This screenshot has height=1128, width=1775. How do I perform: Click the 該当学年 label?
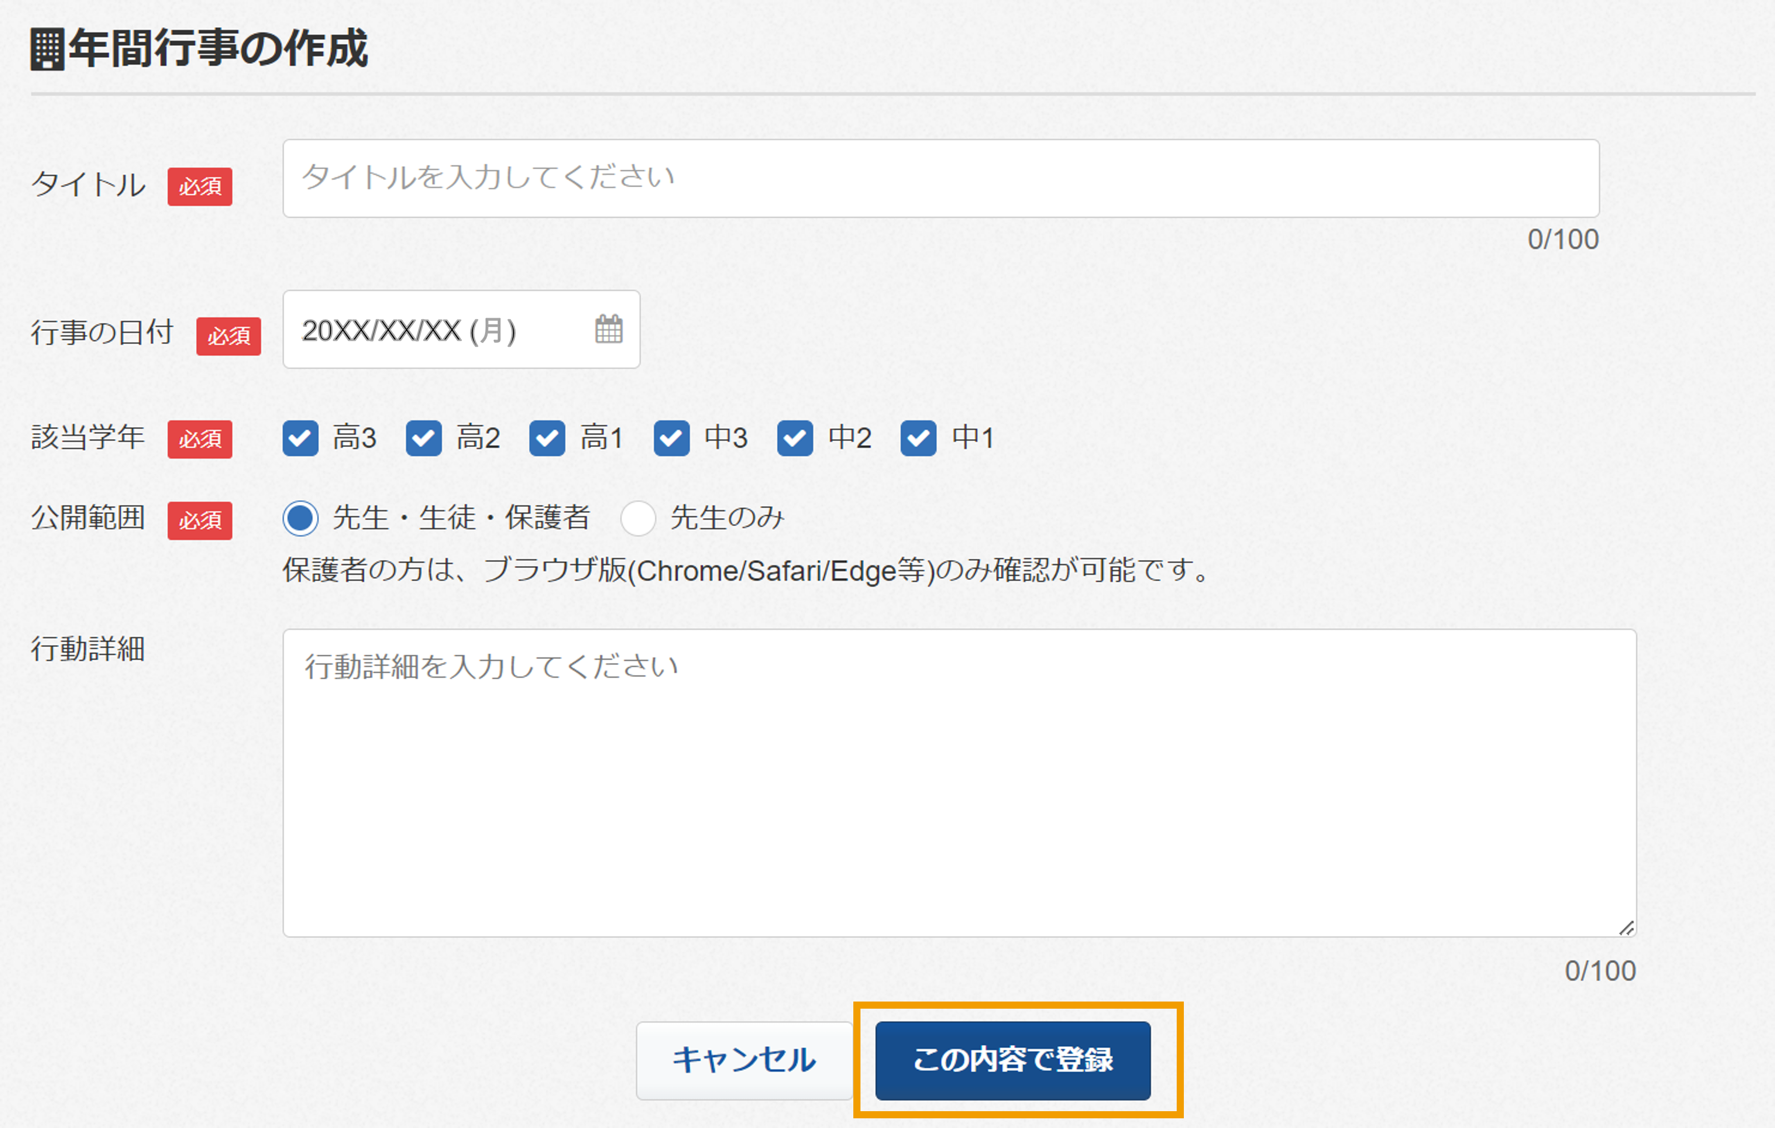(88, 437)
